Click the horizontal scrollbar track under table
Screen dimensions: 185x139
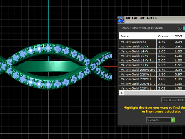155,93
